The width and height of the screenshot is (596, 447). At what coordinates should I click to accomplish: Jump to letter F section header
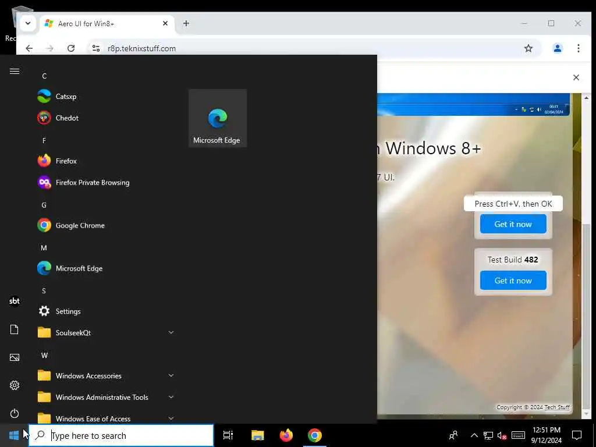click(44, 141)
